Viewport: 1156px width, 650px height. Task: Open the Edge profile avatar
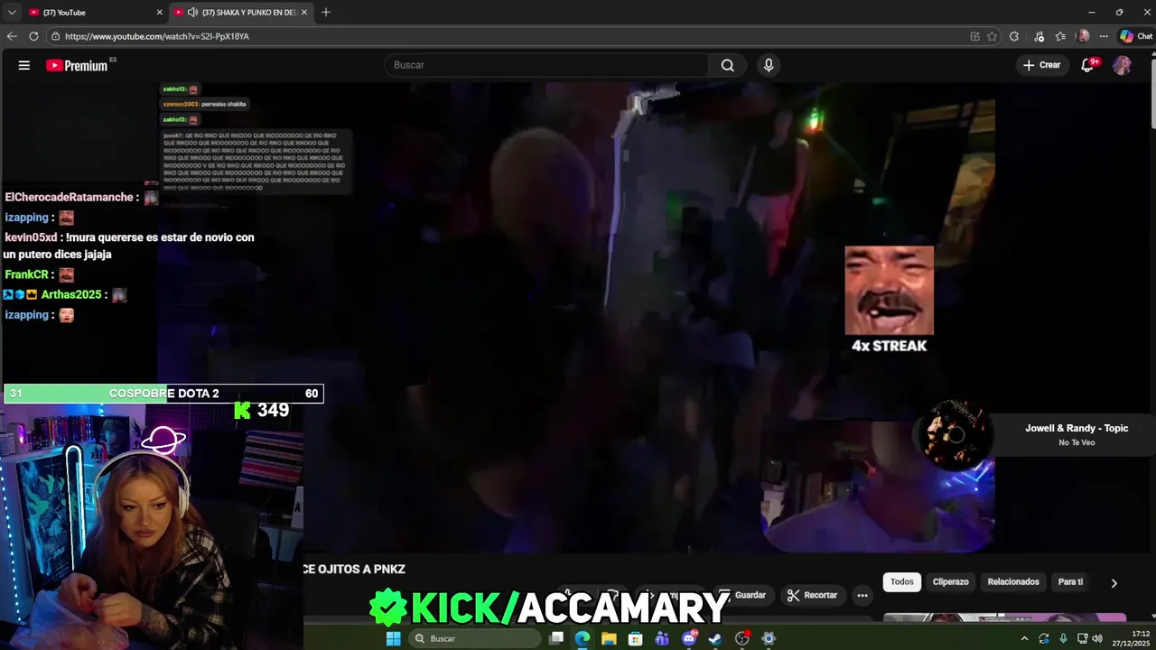coord(1083,36)
